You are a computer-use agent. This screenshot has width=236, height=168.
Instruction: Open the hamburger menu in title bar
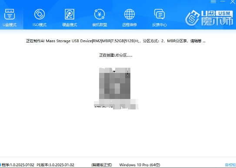point(213,2)
